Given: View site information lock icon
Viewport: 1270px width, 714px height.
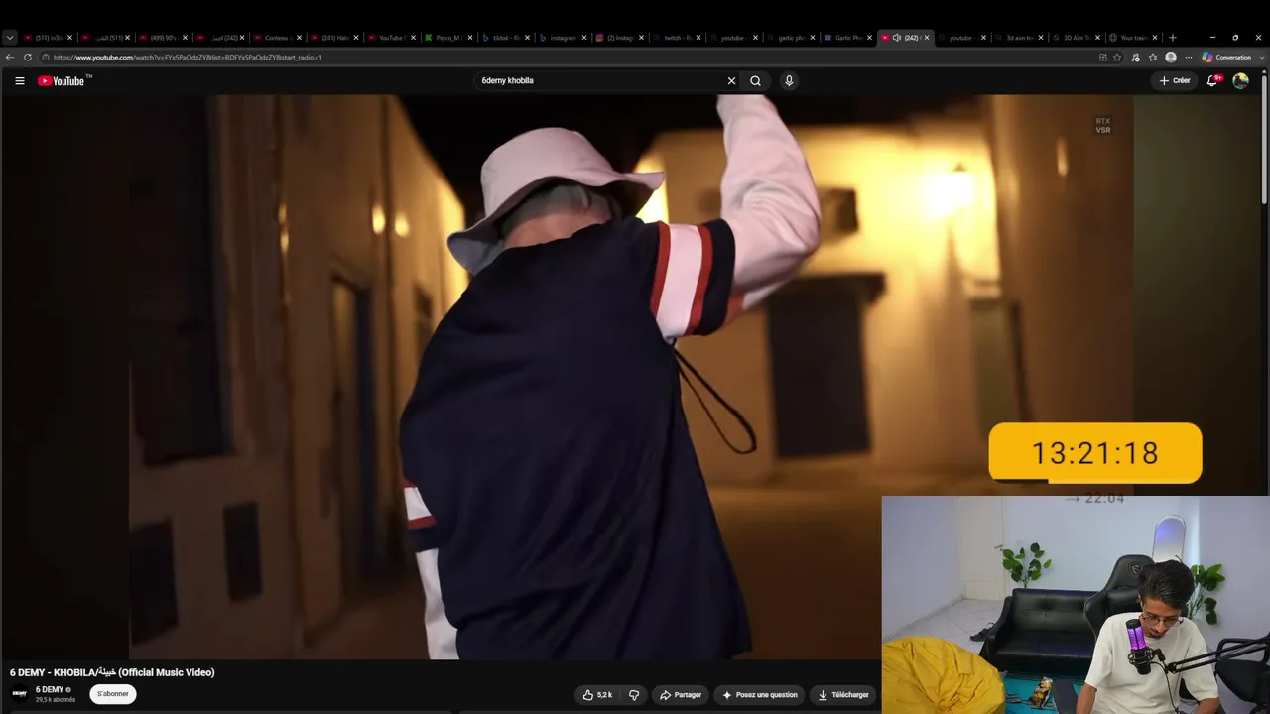Looking at the screenshot, I should (45, 58).
